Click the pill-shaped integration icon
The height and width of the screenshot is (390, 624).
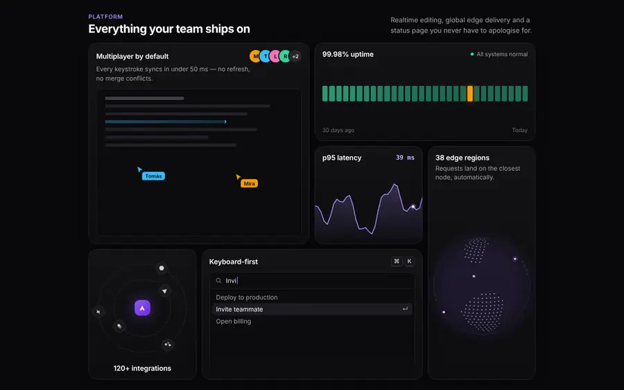119,326
